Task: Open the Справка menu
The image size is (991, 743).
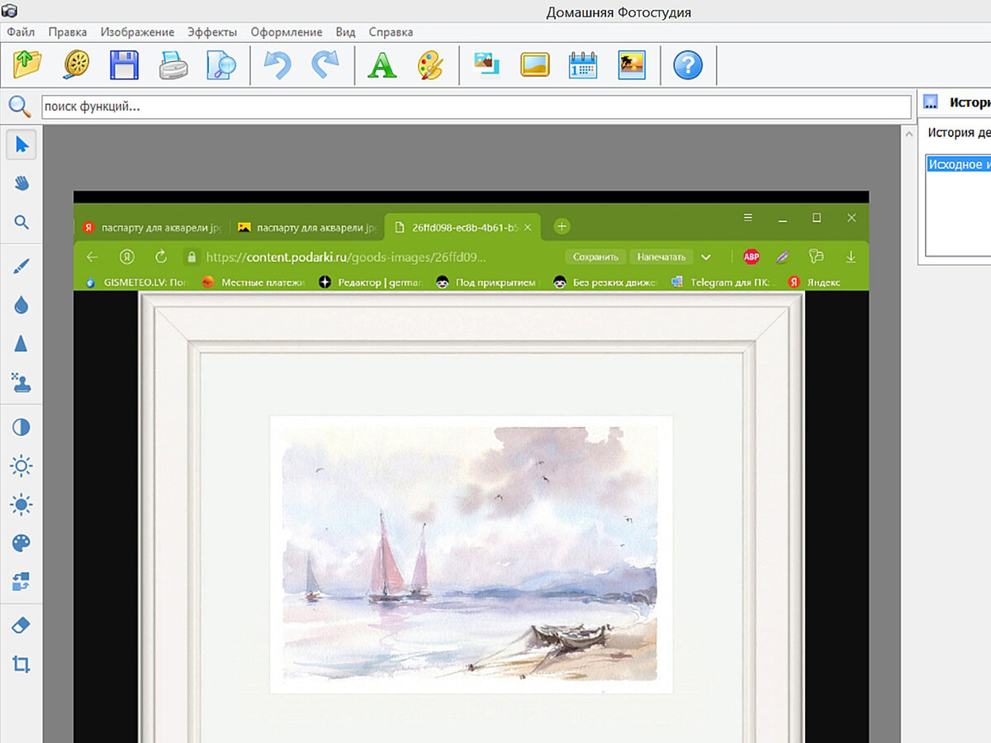Action: [x=391, y=32]
